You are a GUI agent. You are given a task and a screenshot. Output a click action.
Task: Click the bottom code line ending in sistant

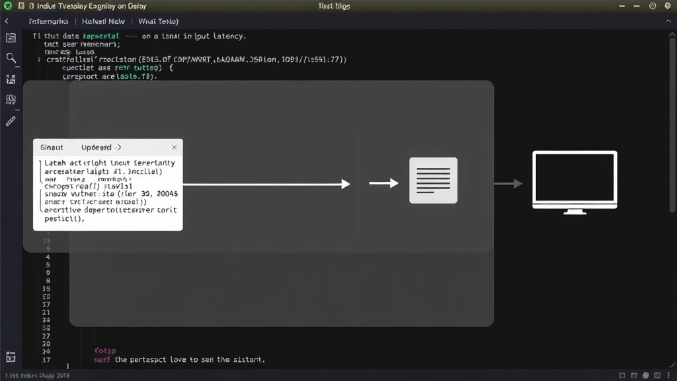tap(180, 359)
